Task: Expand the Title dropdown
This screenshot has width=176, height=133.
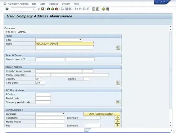Action: click(x=80, y=40)
